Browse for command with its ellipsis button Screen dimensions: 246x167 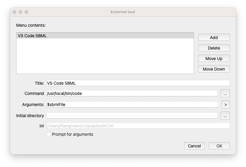(x=225, y=93)
